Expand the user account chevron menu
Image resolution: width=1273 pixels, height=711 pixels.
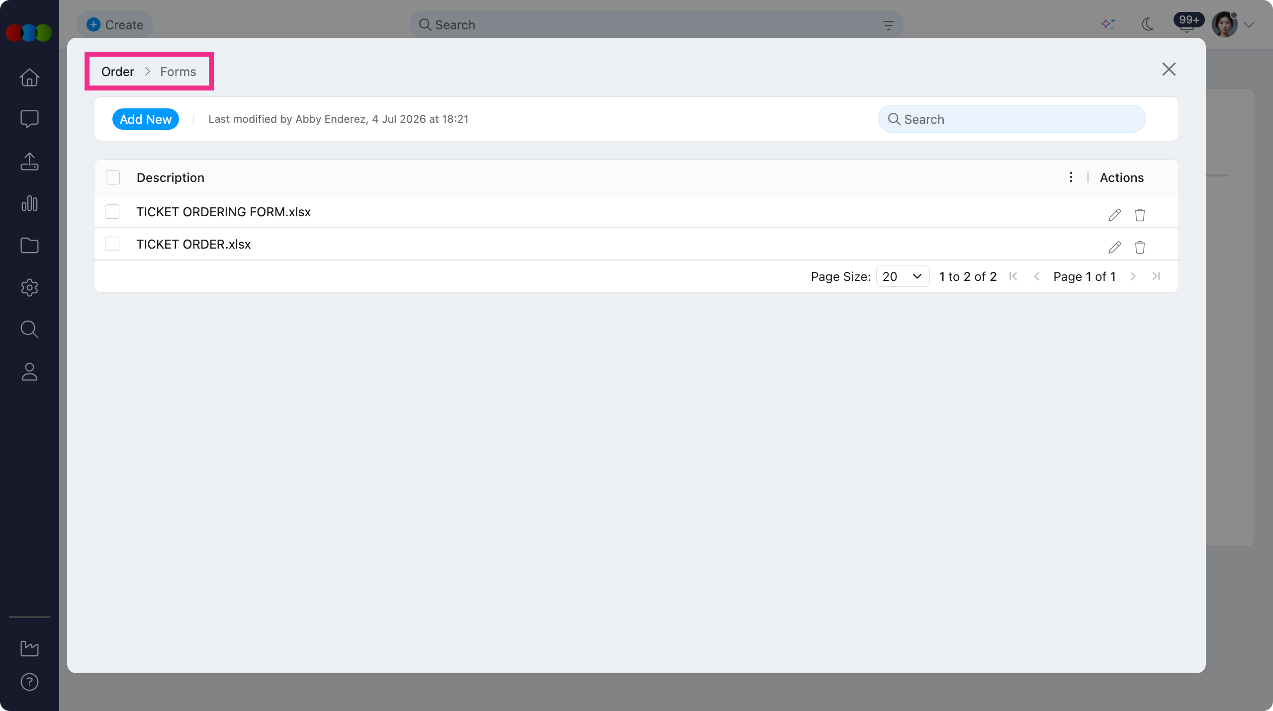(1248, 24)
